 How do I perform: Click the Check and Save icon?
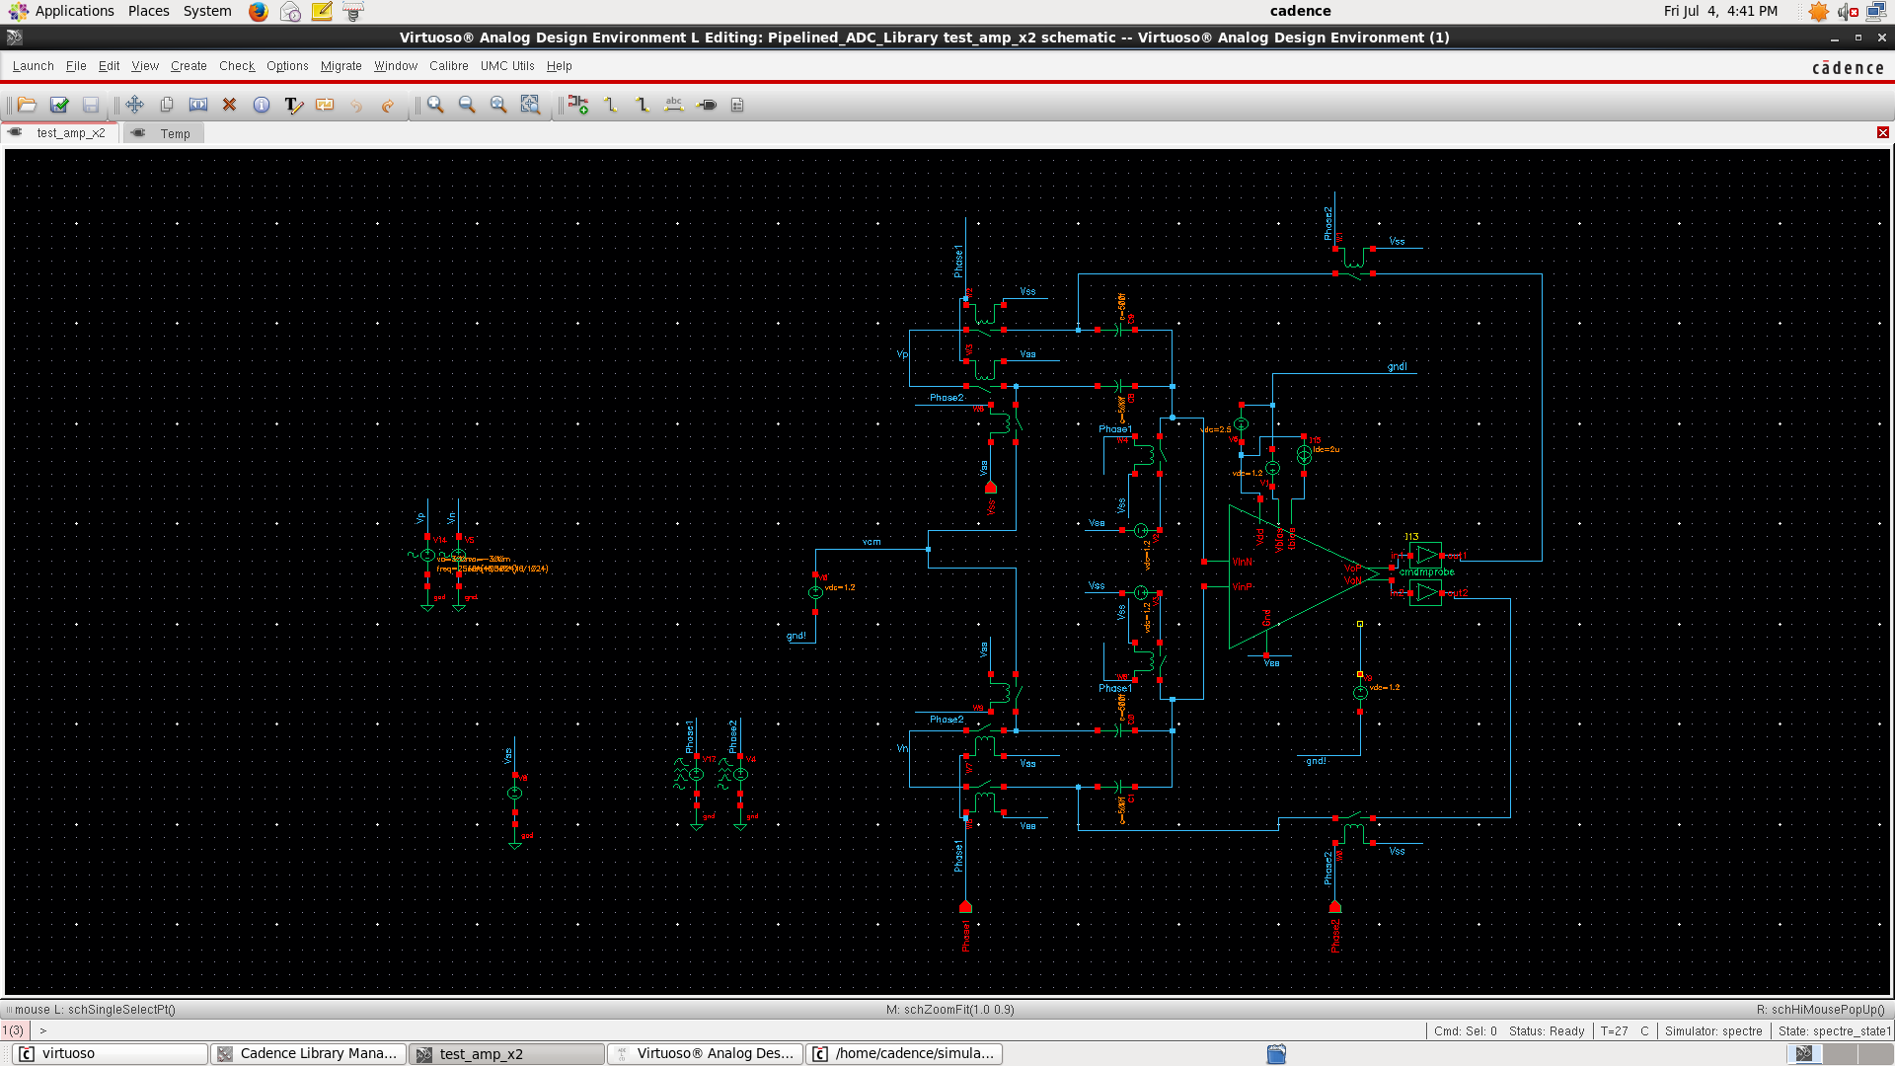click(x=59, y=105)
